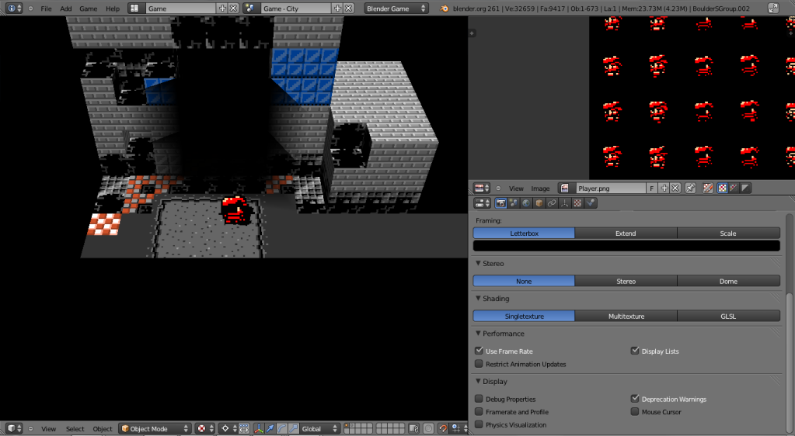Enable Restrict Animation Updates

point(479,364)
